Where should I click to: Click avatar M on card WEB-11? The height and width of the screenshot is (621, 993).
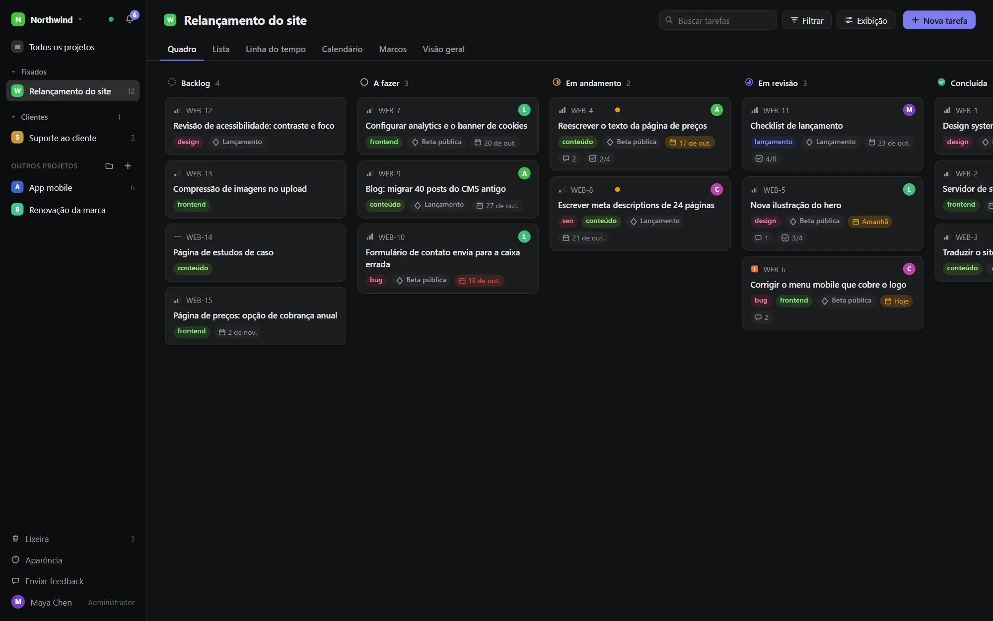point(909,110)
